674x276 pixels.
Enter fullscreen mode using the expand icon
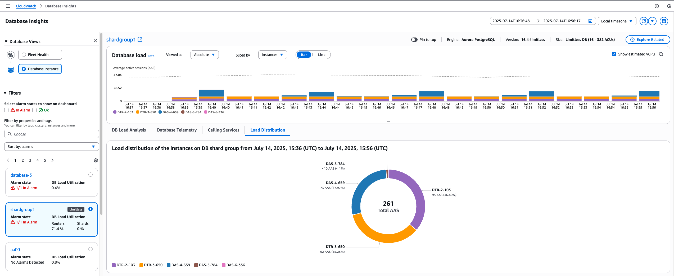(x=664, y=21)
